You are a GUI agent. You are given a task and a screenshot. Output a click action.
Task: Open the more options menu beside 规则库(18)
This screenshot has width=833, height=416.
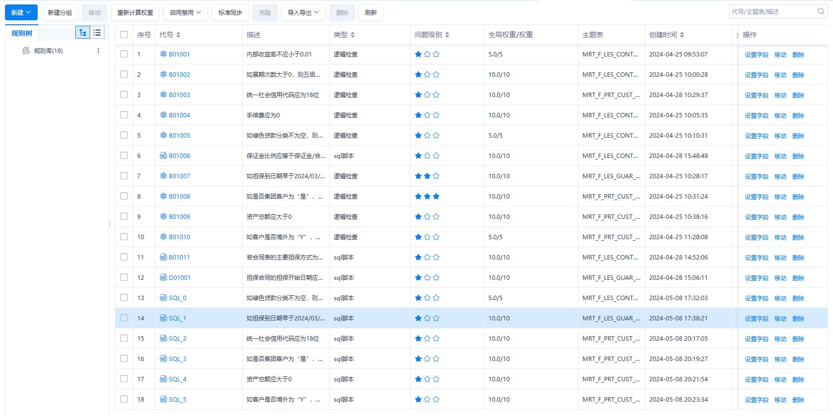pos(98,51)
